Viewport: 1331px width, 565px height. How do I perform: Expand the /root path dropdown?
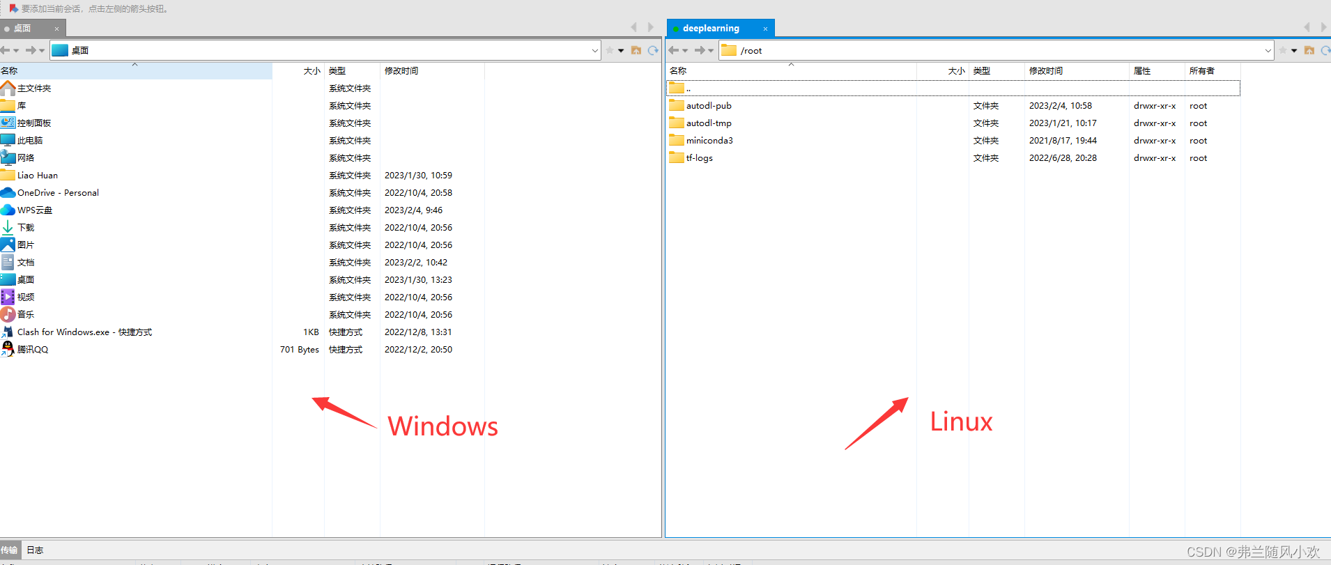click(1268, 50)
